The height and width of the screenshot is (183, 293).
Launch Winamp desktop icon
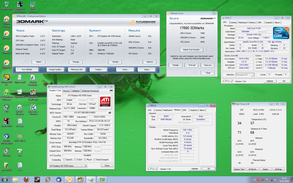(x=7, y=152)
